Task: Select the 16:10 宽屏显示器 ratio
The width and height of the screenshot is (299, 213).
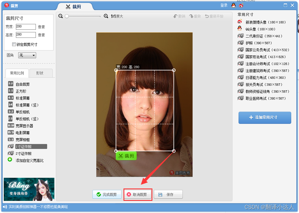Action: pos(20,126)
